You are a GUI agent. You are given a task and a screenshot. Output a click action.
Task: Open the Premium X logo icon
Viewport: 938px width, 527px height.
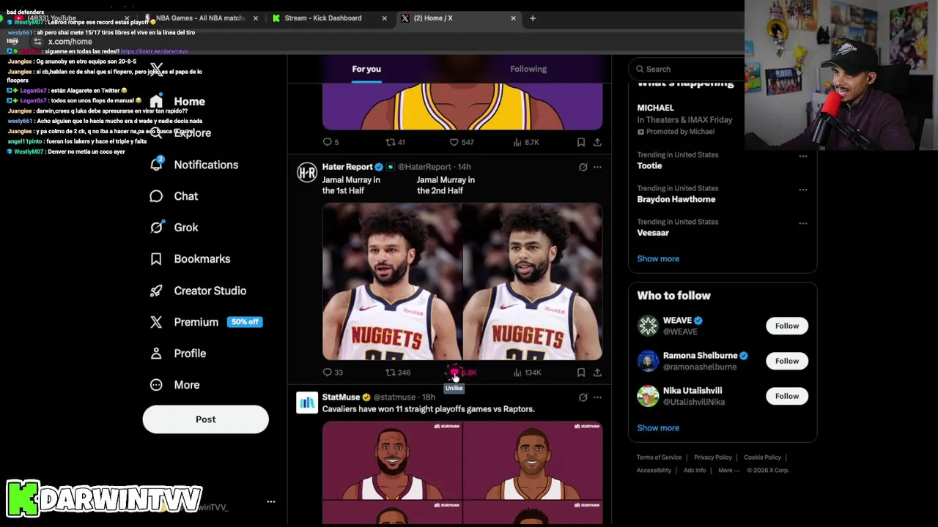pos(156,322)
